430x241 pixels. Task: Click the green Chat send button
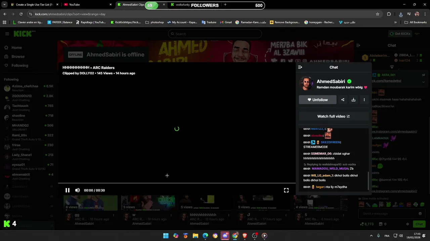coord(419,224)
